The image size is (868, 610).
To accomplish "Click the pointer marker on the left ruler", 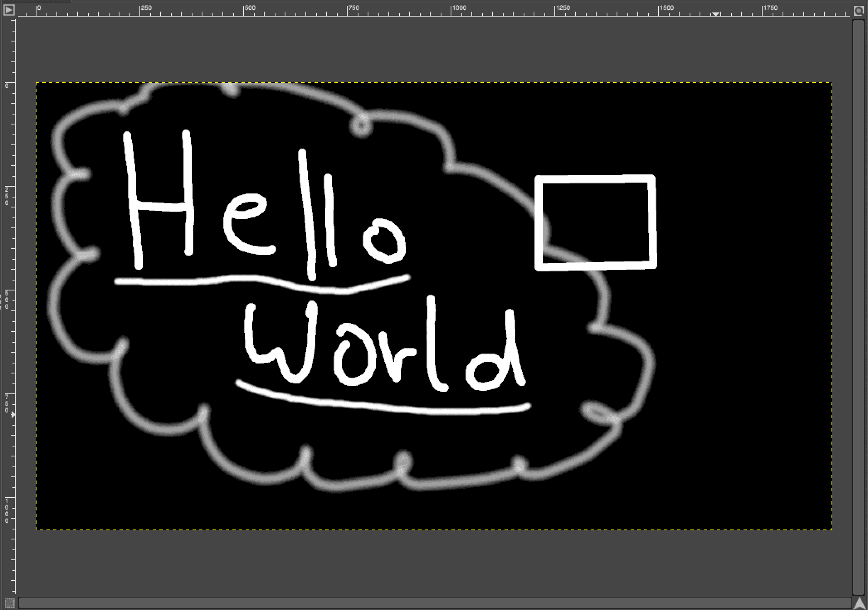I will [x=13, y=414].
